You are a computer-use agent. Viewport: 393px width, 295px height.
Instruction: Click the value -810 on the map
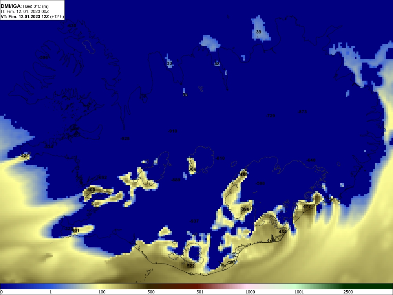[x=220, y=158]
